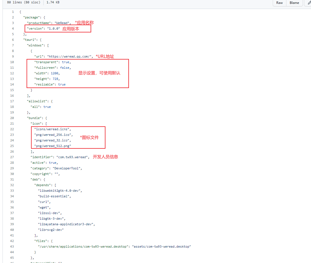The image size is (311, 263).
Task: Click the "assets/com-tw93-weread.desktop" file path
Action: (x=161, y=247)
